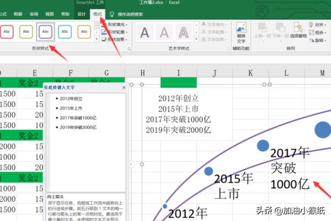Select bullet 2019年突破2000亿 in text pane
Viewport: 331px width, 221px height.
coord(78,127)
